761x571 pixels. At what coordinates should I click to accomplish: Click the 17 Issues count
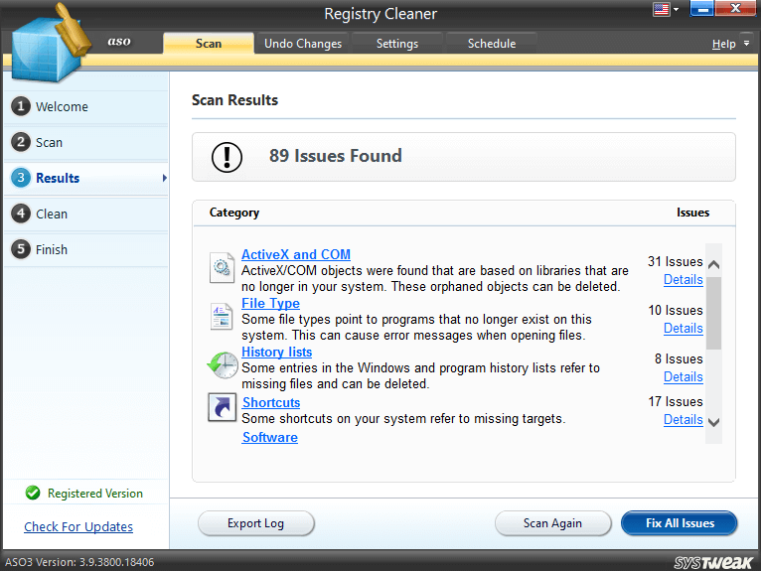676,402
